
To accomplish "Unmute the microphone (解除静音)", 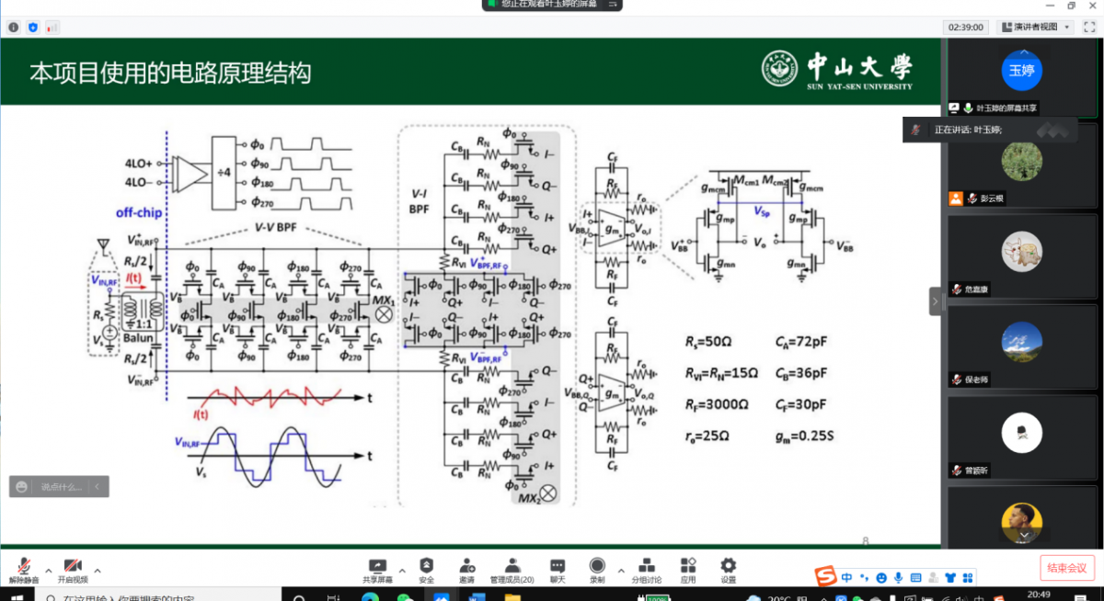I will (x=22, y=570).
